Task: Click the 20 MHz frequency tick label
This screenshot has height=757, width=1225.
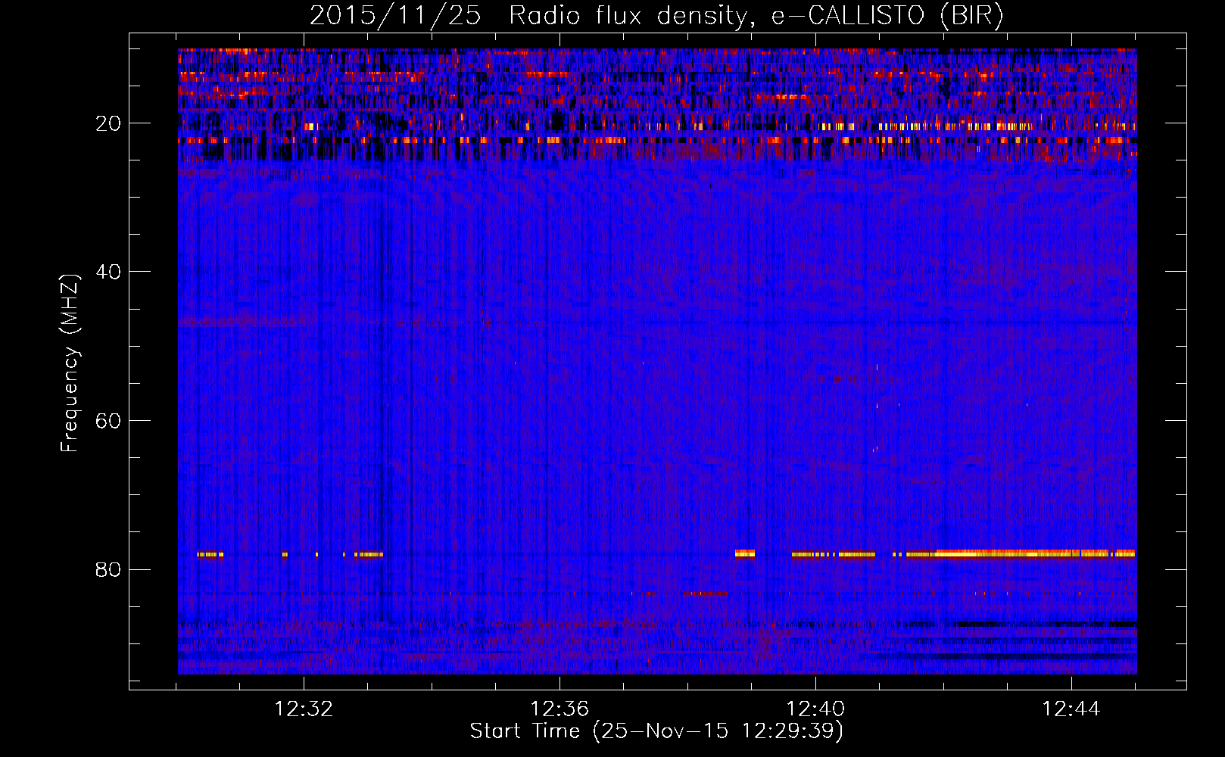Action: point(108,123)
